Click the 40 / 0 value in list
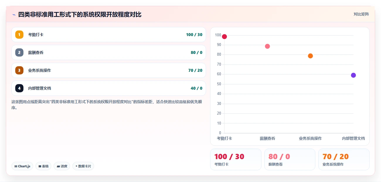 pos(196,88)
